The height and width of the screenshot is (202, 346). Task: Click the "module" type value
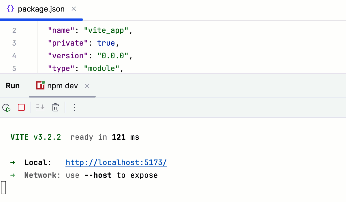[x=101, y=68]
